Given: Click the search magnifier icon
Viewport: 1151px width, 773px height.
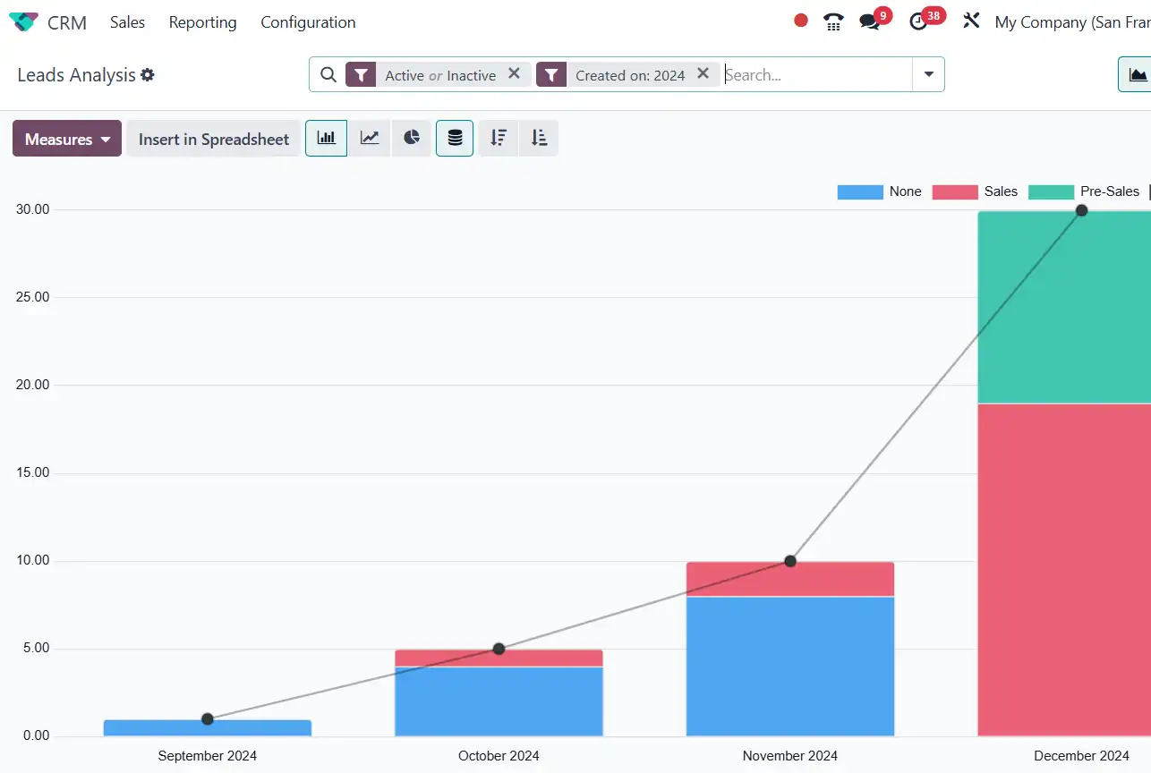Looking at the screenshot, I should [328, 75].
